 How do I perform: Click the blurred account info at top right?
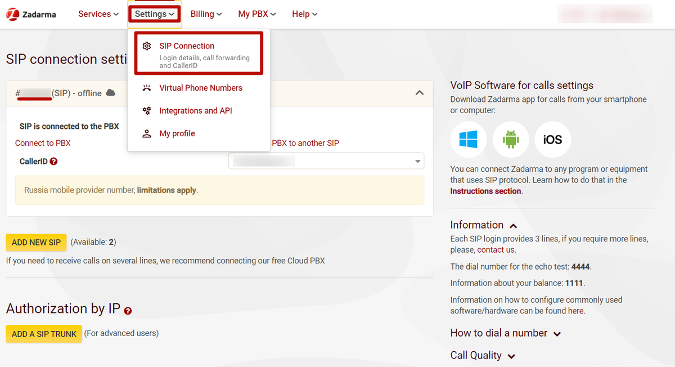coord(605,14)
